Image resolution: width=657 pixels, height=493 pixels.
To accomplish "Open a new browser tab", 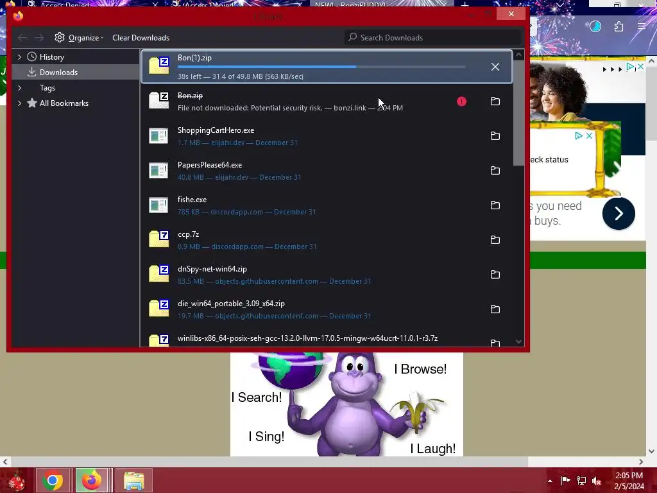I will tap(465, 4).
